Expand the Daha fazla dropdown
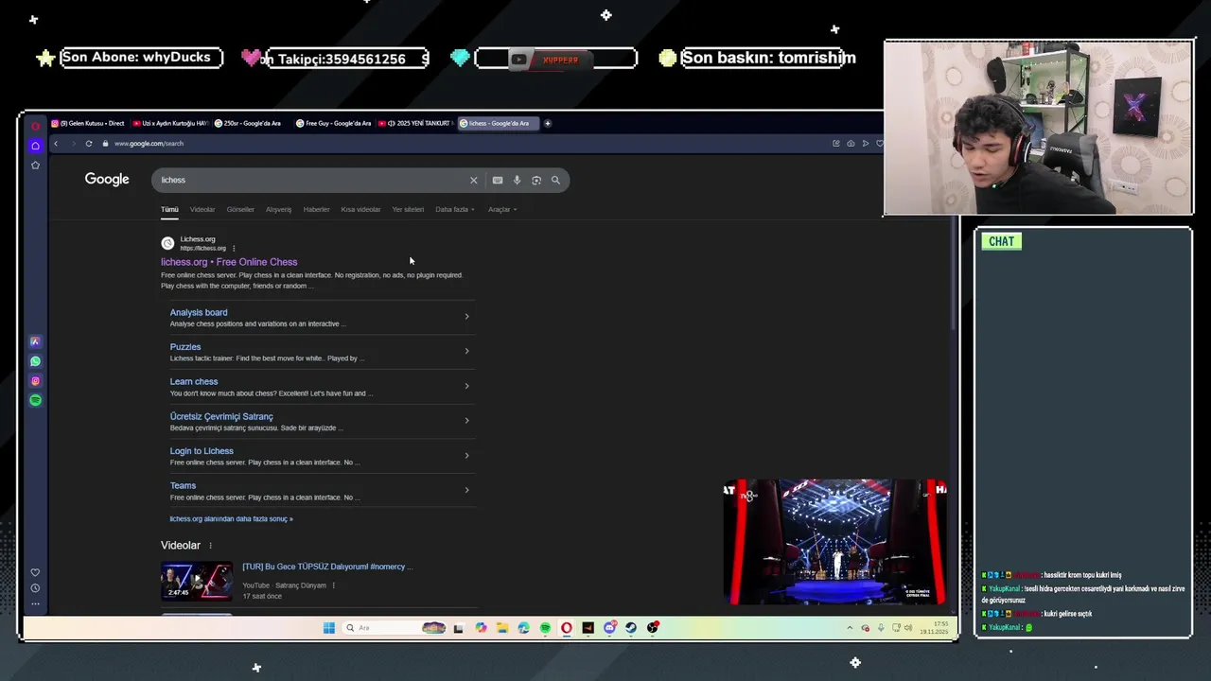This screenshot has height=681, width=1211. click(x=455, y=209)
